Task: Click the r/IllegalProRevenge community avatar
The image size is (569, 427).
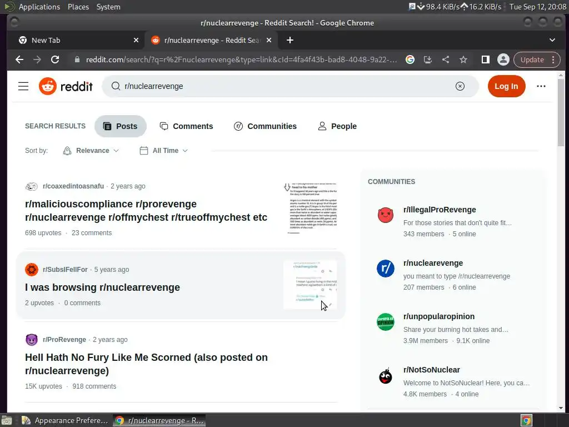Action: point(386,215)
